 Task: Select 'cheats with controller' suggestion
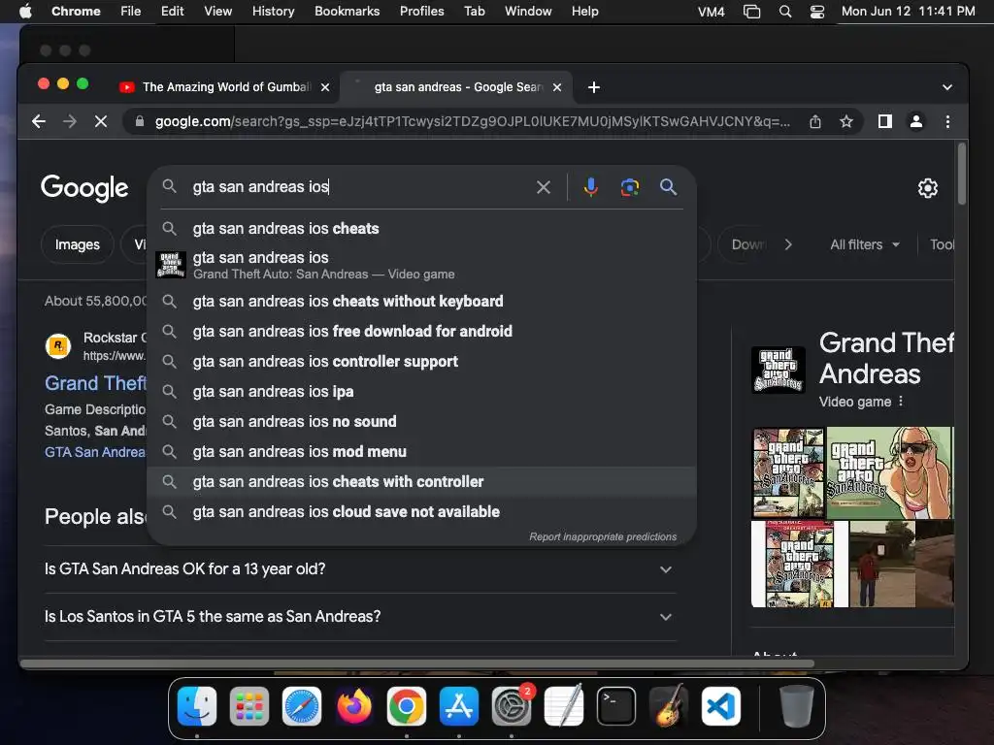coord(421,482)
